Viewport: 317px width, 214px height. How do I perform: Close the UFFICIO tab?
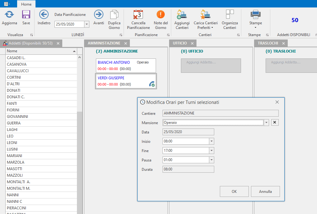pos(192,44)
